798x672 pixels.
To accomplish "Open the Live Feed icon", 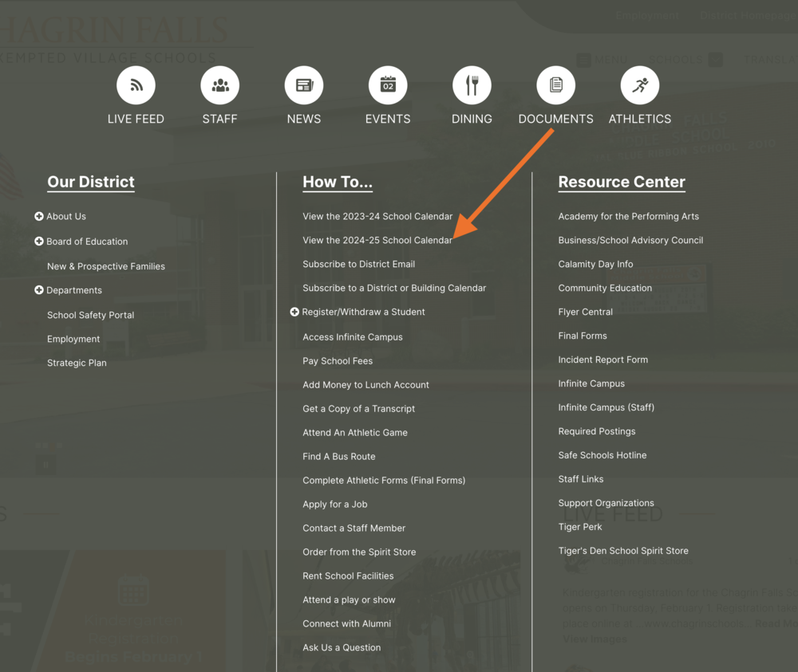I will pyautogui.click(x=136, y=85).
